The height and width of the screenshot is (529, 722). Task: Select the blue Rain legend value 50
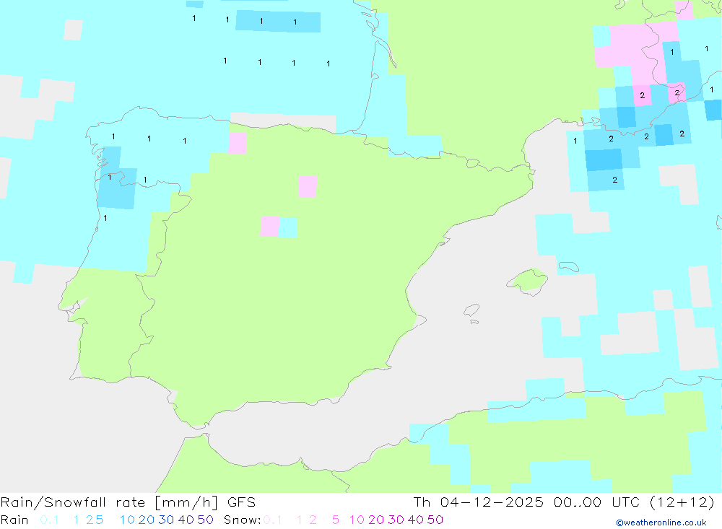(205, 520)
